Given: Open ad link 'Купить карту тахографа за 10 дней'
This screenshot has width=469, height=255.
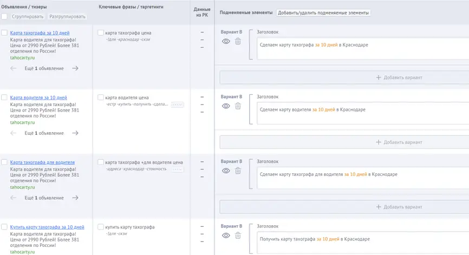Looking at the screenshot, I should coord(47,227).
